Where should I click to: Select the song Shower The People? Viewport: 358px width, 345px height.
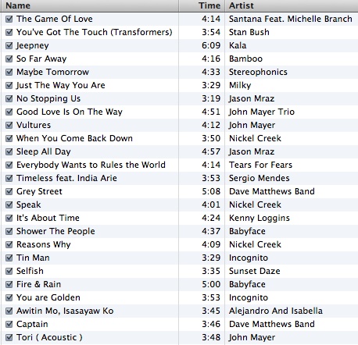pyautogui.click(x=55, y=231)
